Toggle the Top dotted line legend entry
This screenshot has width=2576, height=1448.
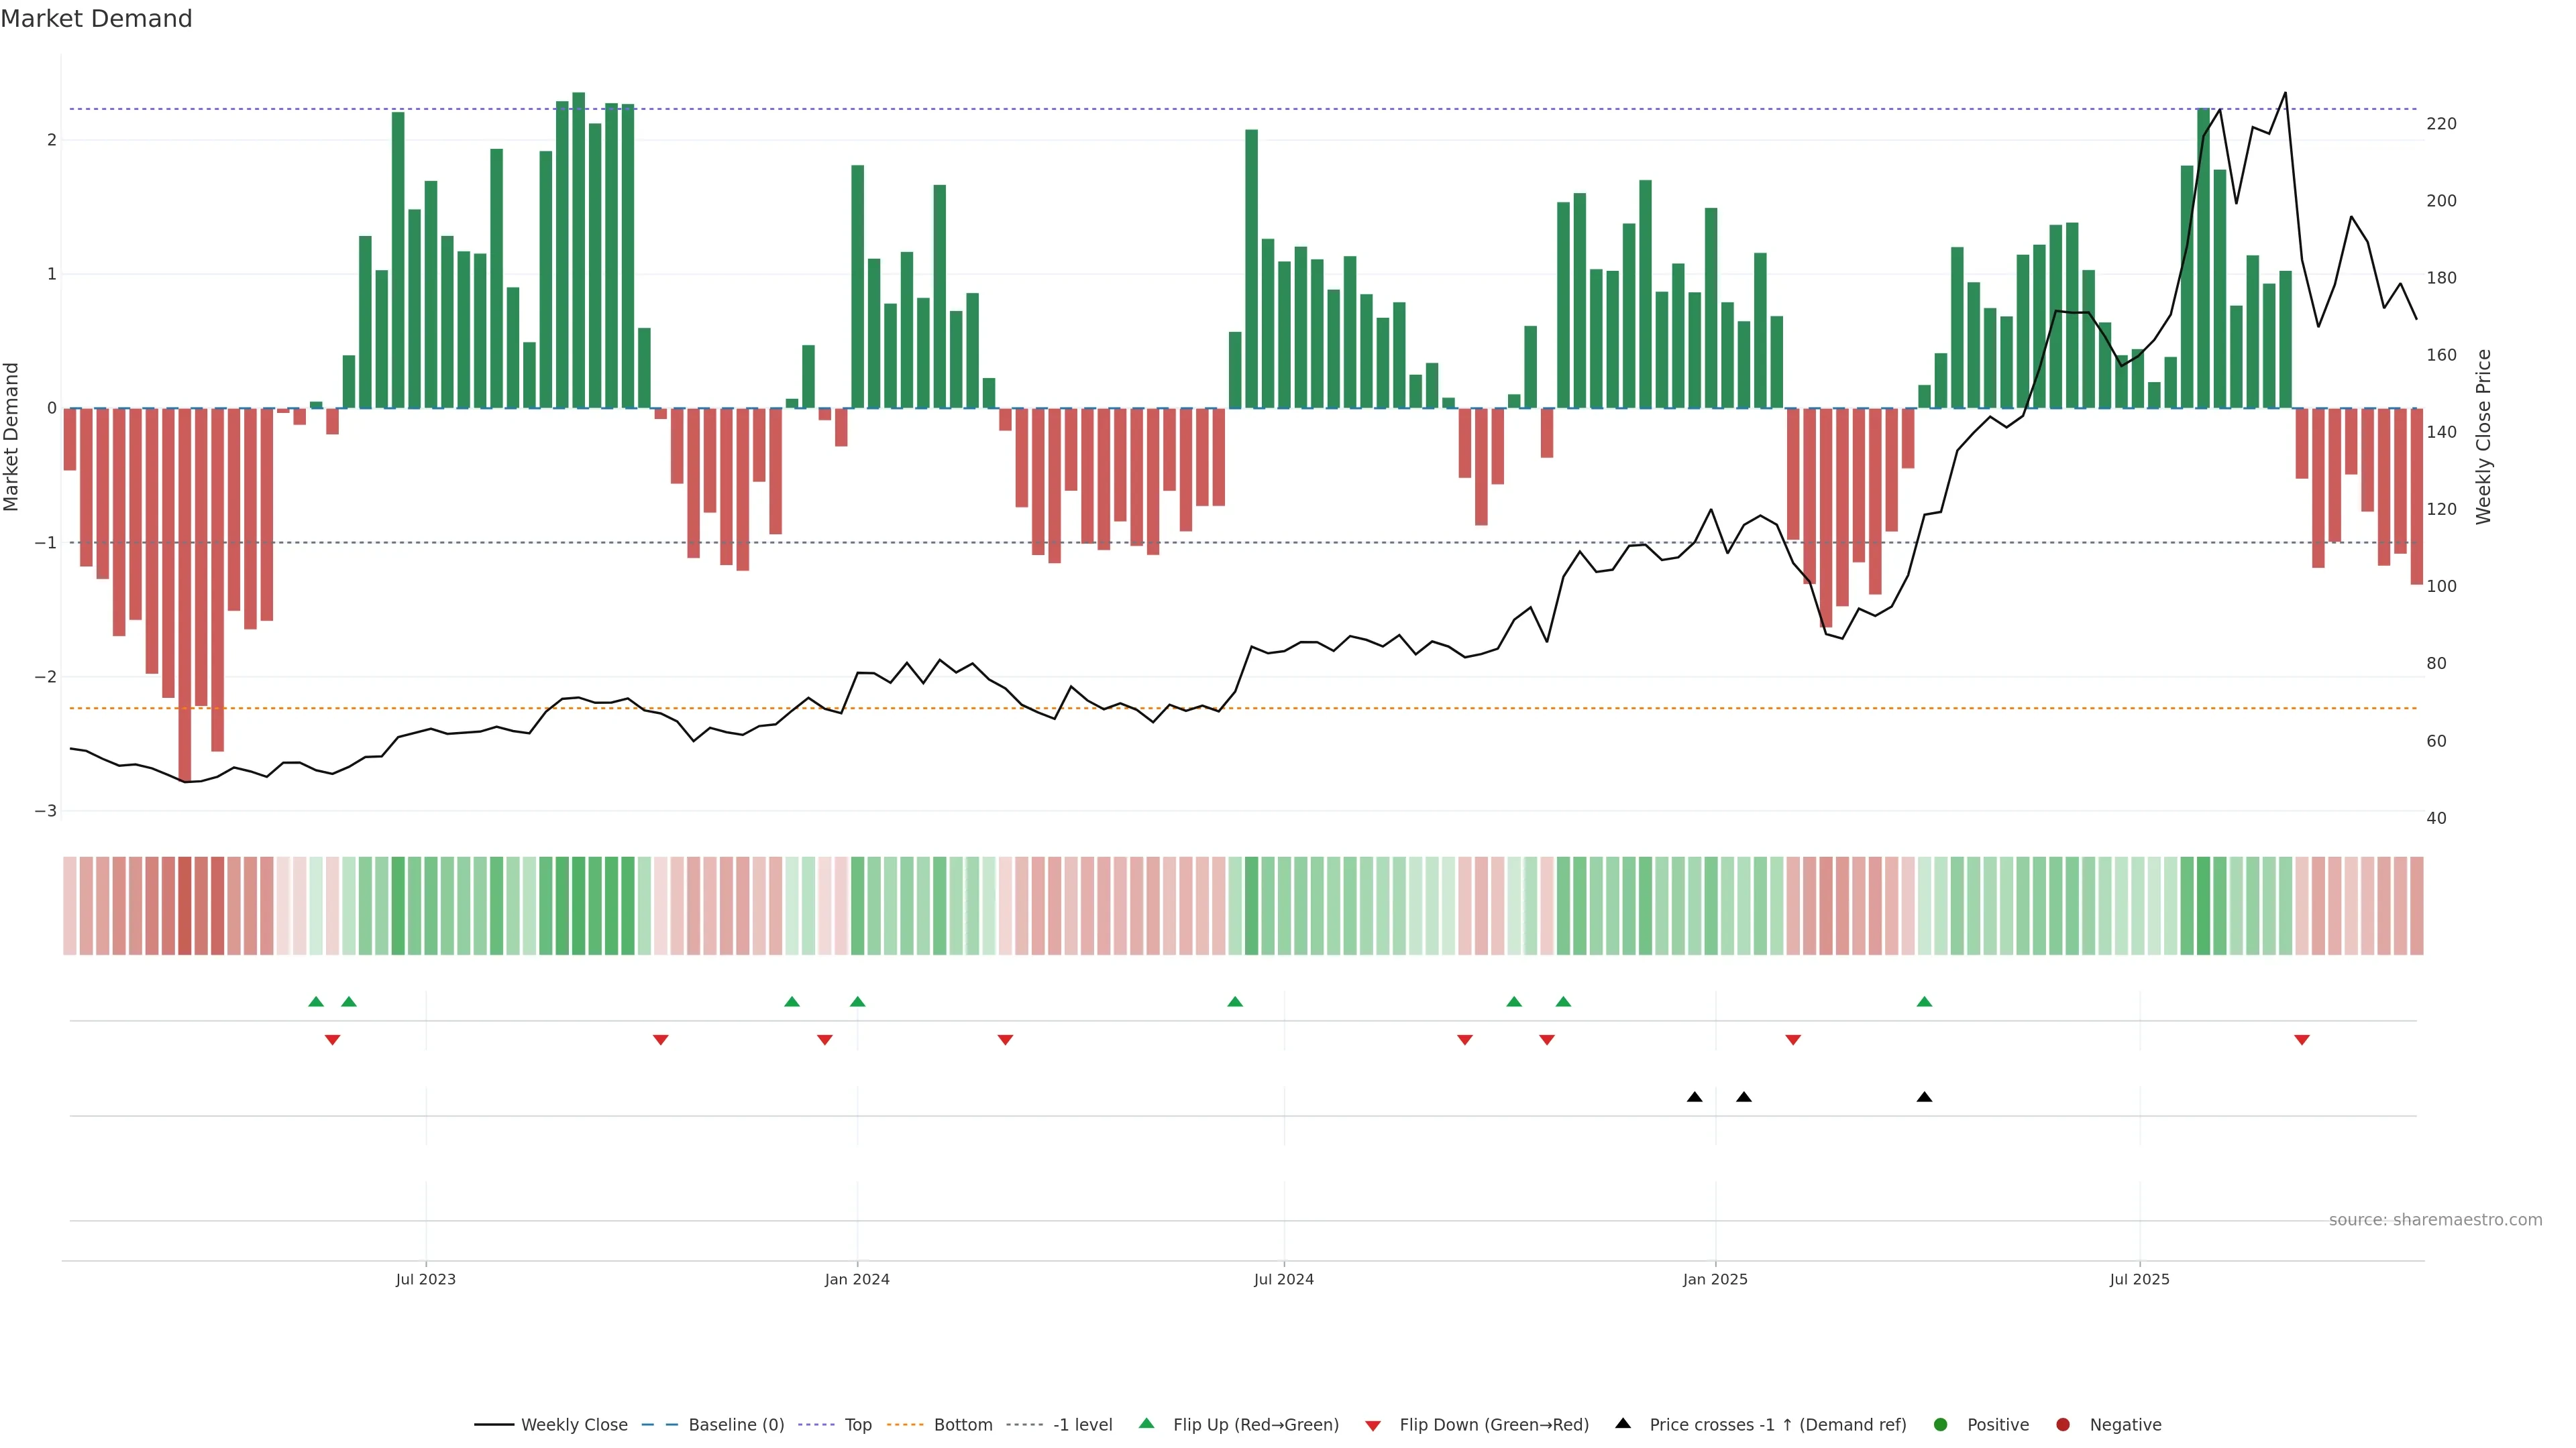click(857, 1425)
